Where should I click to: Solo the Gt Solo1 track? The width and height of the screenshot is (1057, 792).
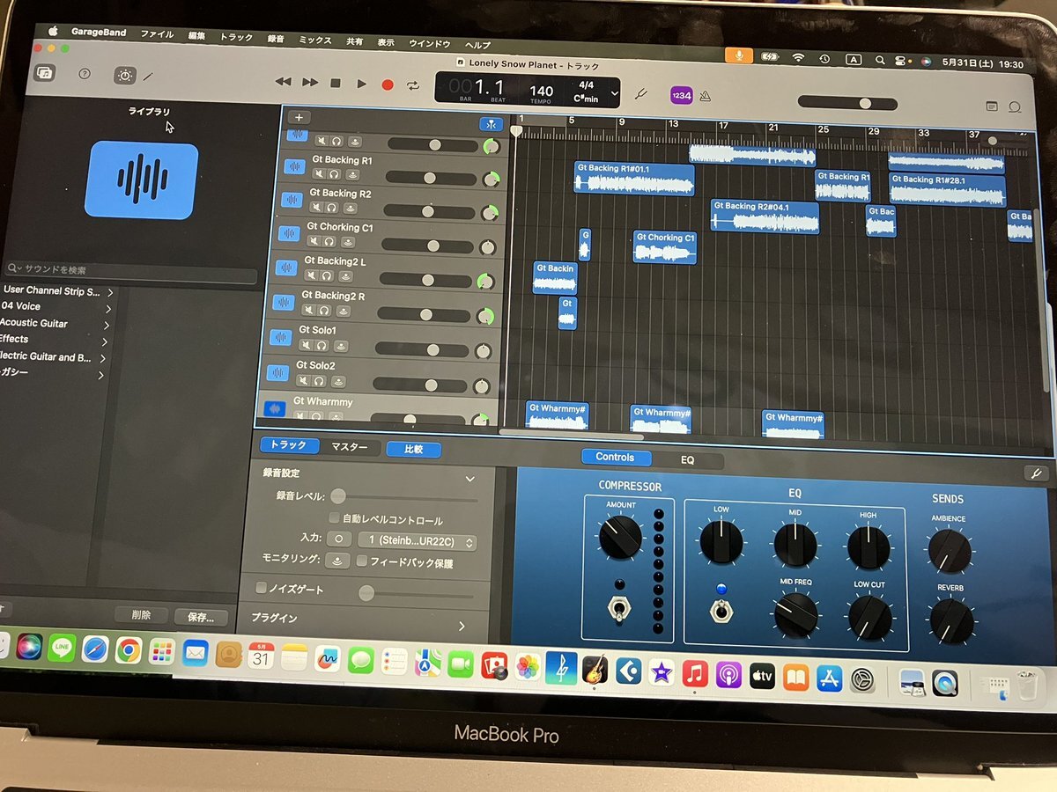[322, 345]
